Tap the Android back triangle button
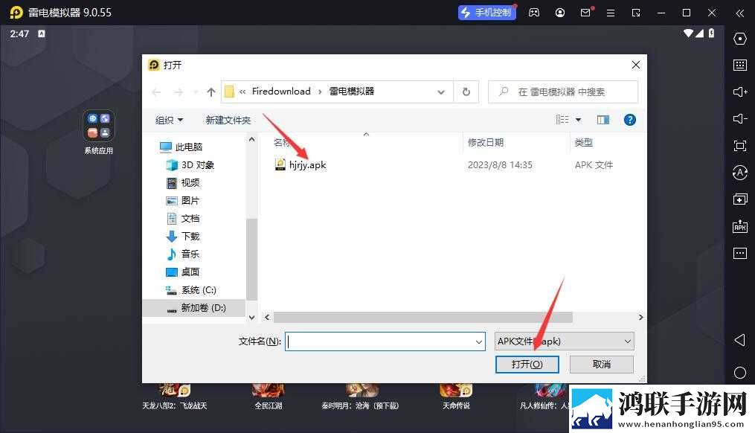The image size is (755, 433). point(739,340)
